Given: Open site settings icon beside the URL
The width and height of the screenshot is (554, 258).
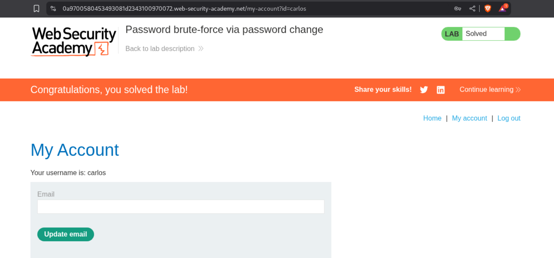Looking at the screenshot, I should pyautogui.click(x=53, y=9).
